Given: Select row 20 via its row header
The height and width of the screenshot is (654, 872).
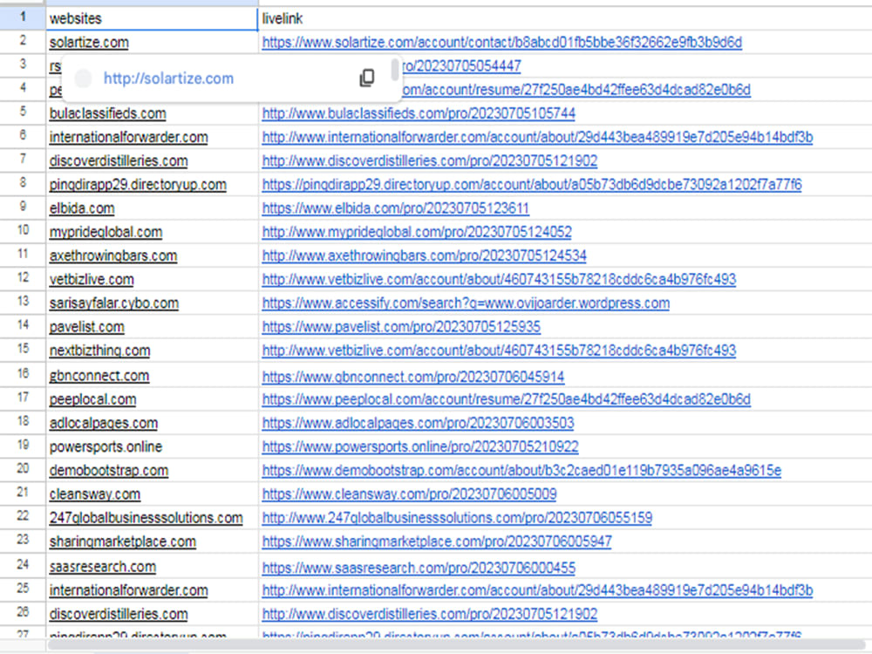Looking at the screenshot, I should click(x=23, y=469).
